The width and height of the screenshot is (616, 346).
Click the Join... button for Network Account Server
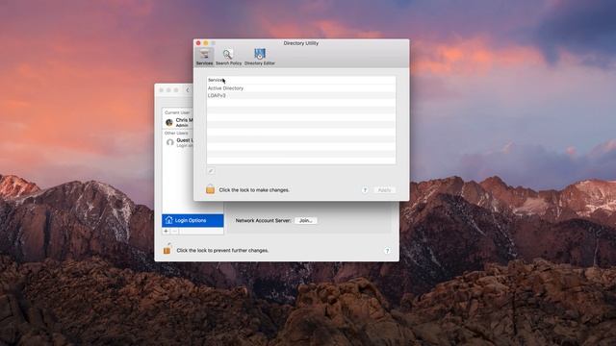coord(306,220)
